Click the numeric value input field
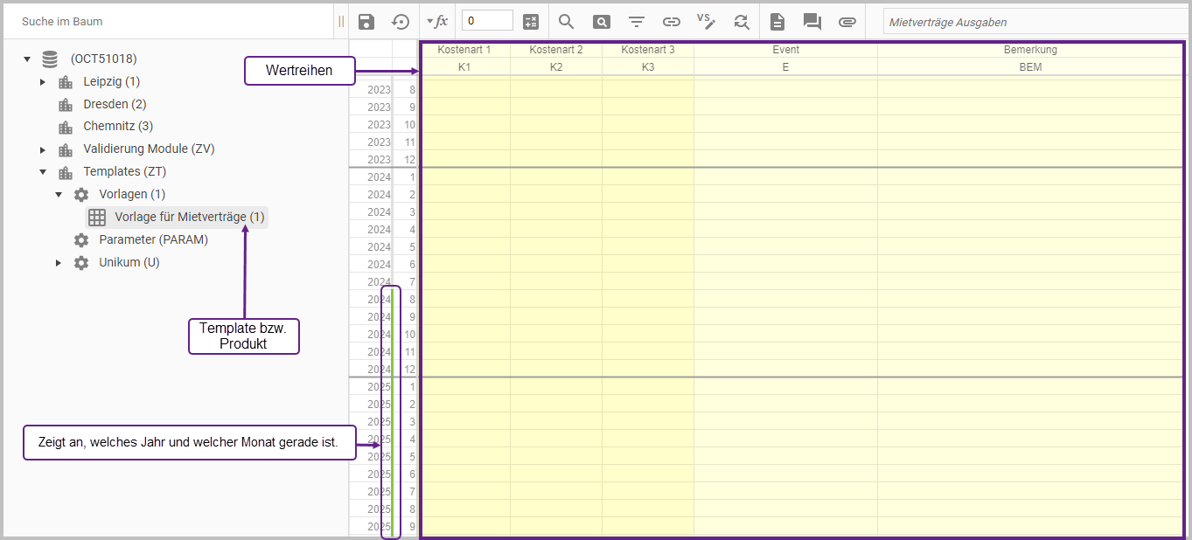This screenshot has width=1192, height=540. (487, 21)
